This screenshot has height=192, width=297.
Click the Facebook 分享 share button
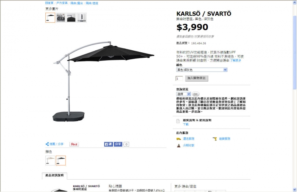pyautogui.click(x=118, y=144)
